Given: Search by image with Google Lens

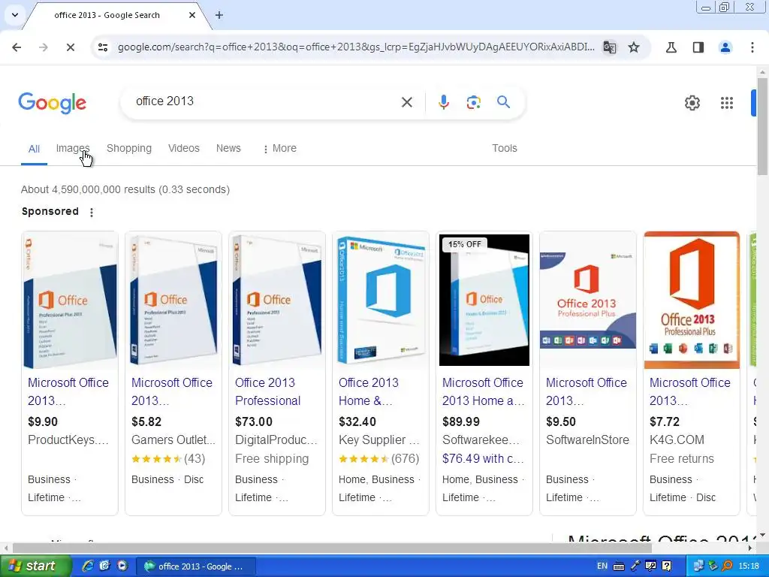Looking at the screenshot, I should 473,102.
